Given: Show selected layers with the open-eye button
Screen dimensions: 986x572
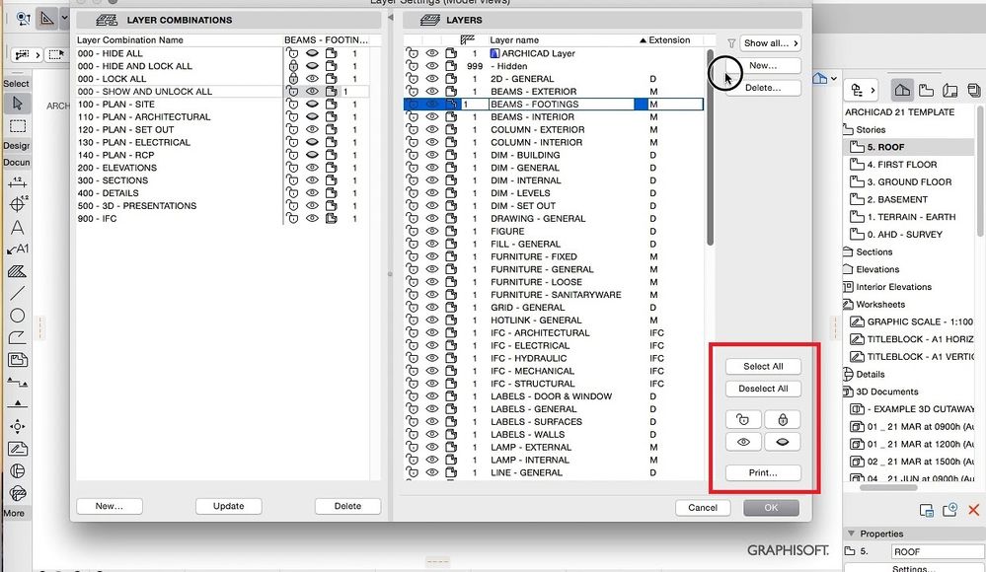Looking at the screenshot, I should (x=743, y=442).
